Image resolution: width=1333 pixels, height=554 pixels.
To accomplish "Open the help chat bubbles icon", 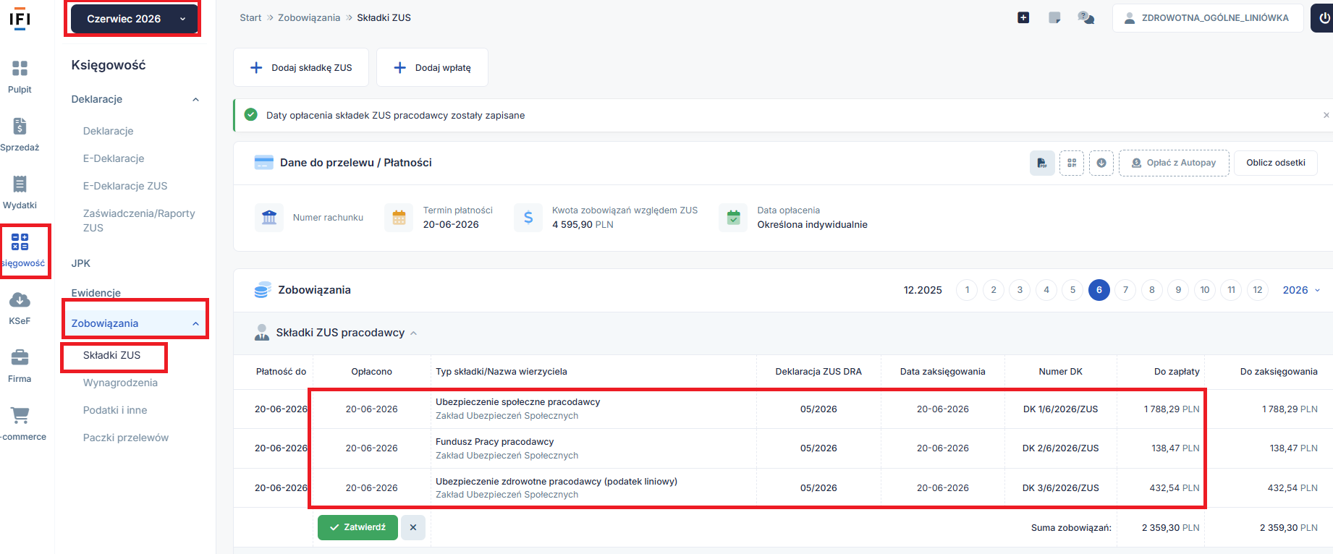I will (x=1086, y=18).
